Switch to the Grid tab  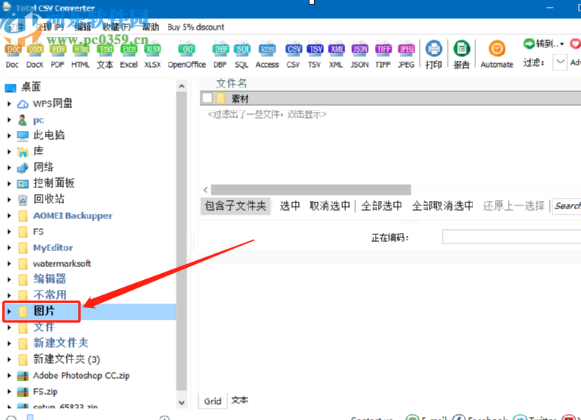[x=213, y=401]
